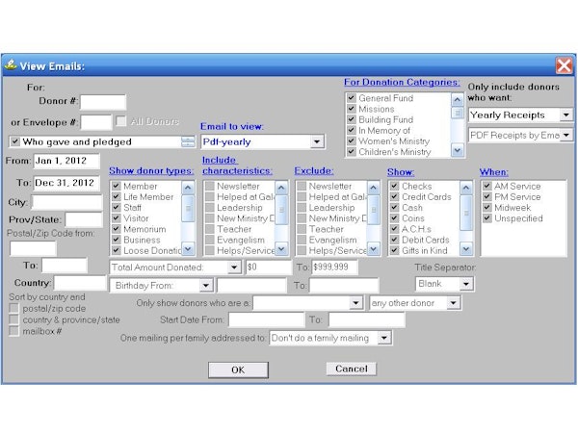
Task: Click the City text field
Action: [x=66, y=202]
